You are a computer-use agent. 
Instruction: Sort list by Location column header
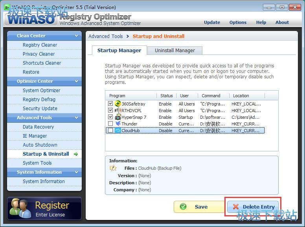247,96
